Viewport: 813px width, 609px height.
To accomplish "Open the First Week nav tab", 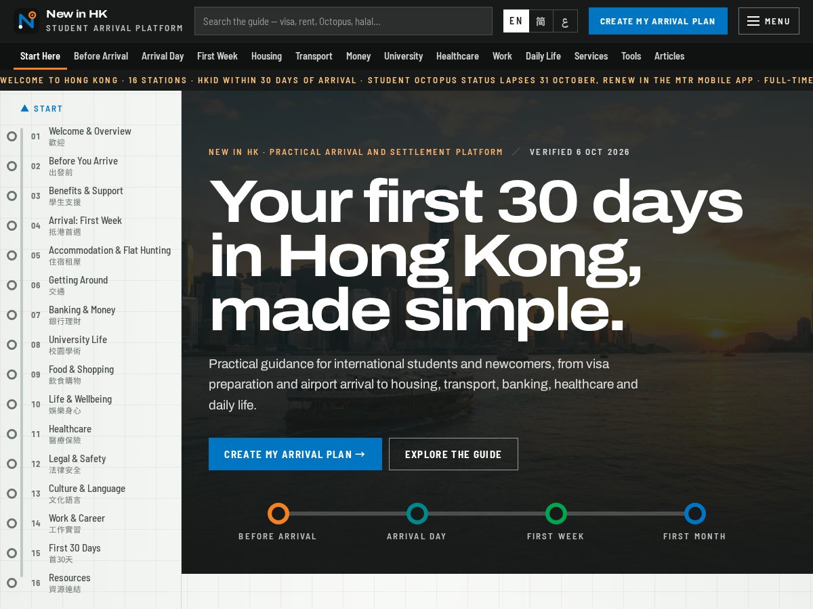I will (217, 56).
